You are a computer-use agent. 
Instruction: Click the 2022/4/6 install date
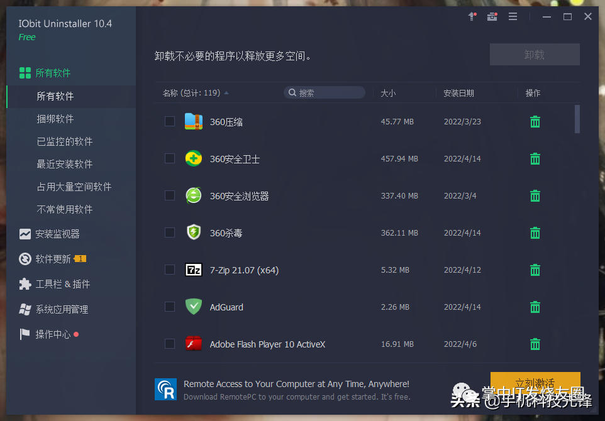[460, 344]
